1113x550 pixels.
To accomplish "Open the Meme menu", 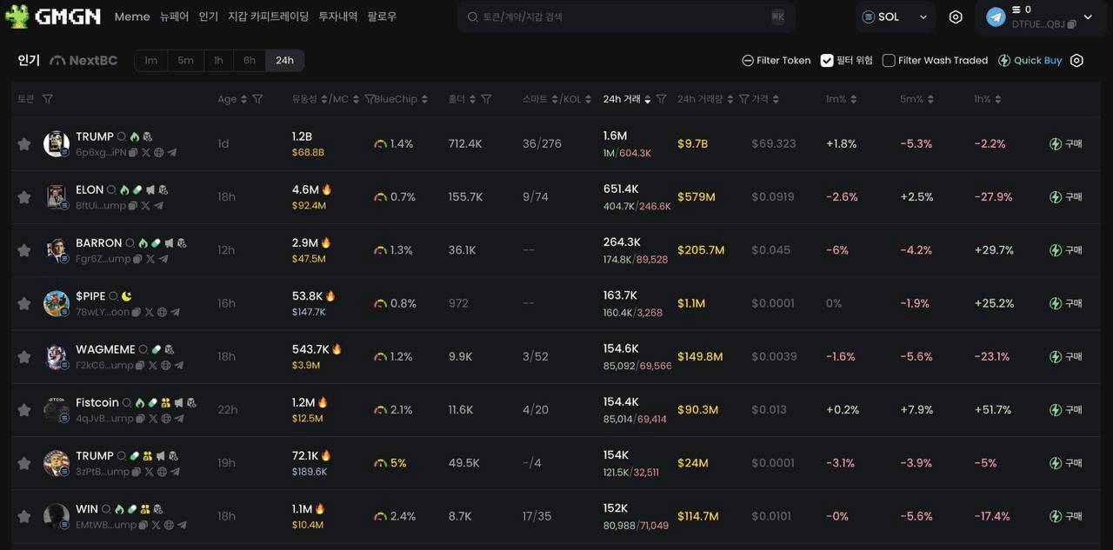I will click(132, 17).
